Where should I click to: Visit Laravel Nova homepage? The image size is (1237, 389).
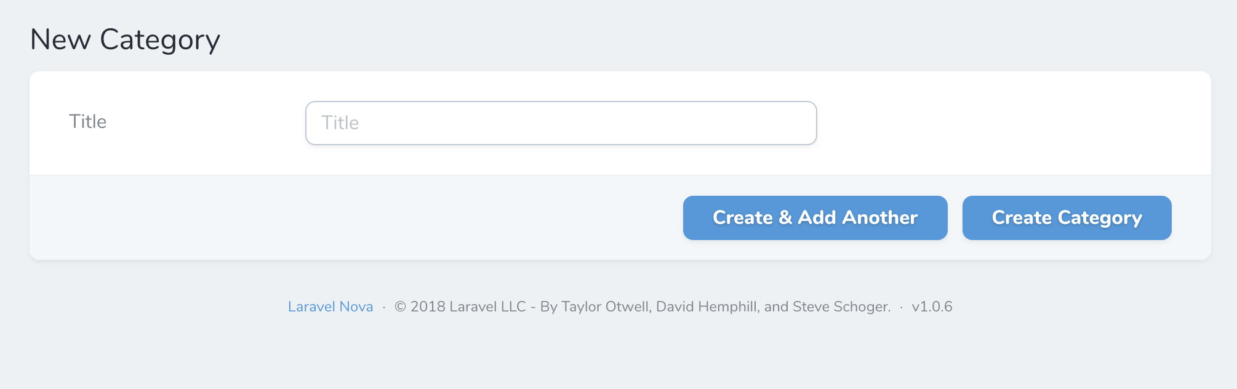click(330, 306)
